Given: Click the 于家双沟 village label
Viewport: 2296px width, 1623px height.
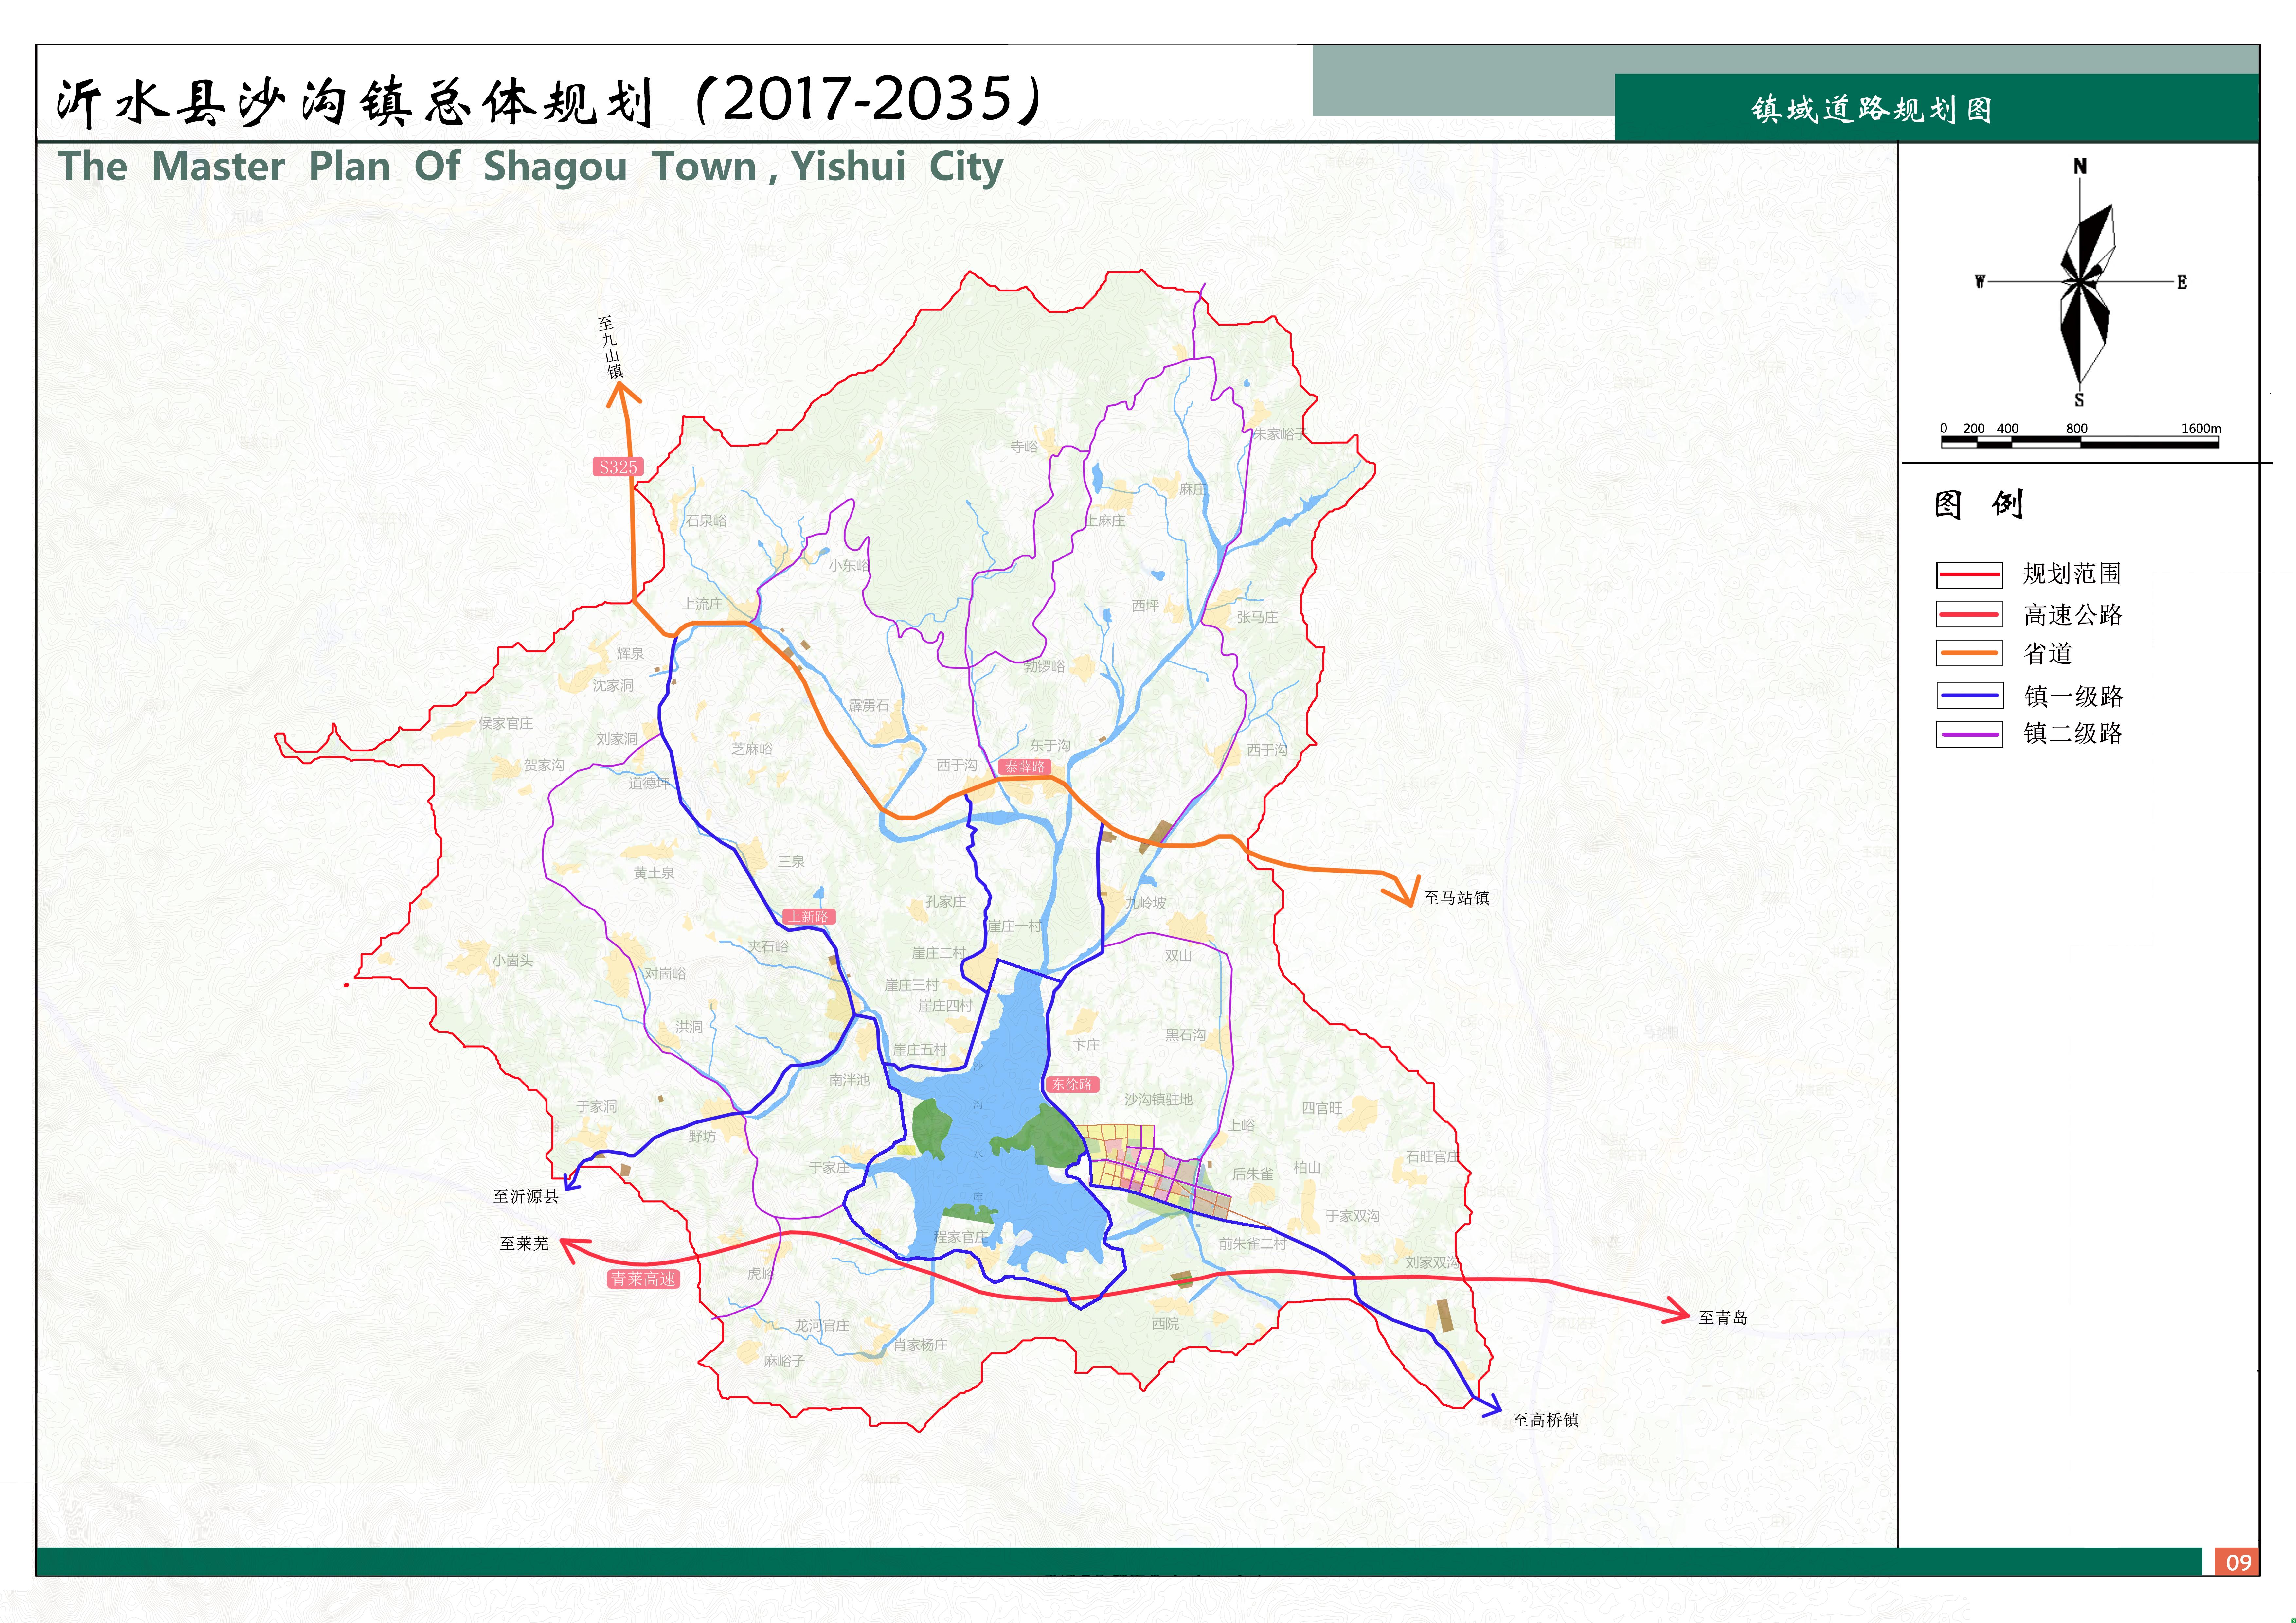Looking at the screenshot, I should [x=1353, y=1216].
